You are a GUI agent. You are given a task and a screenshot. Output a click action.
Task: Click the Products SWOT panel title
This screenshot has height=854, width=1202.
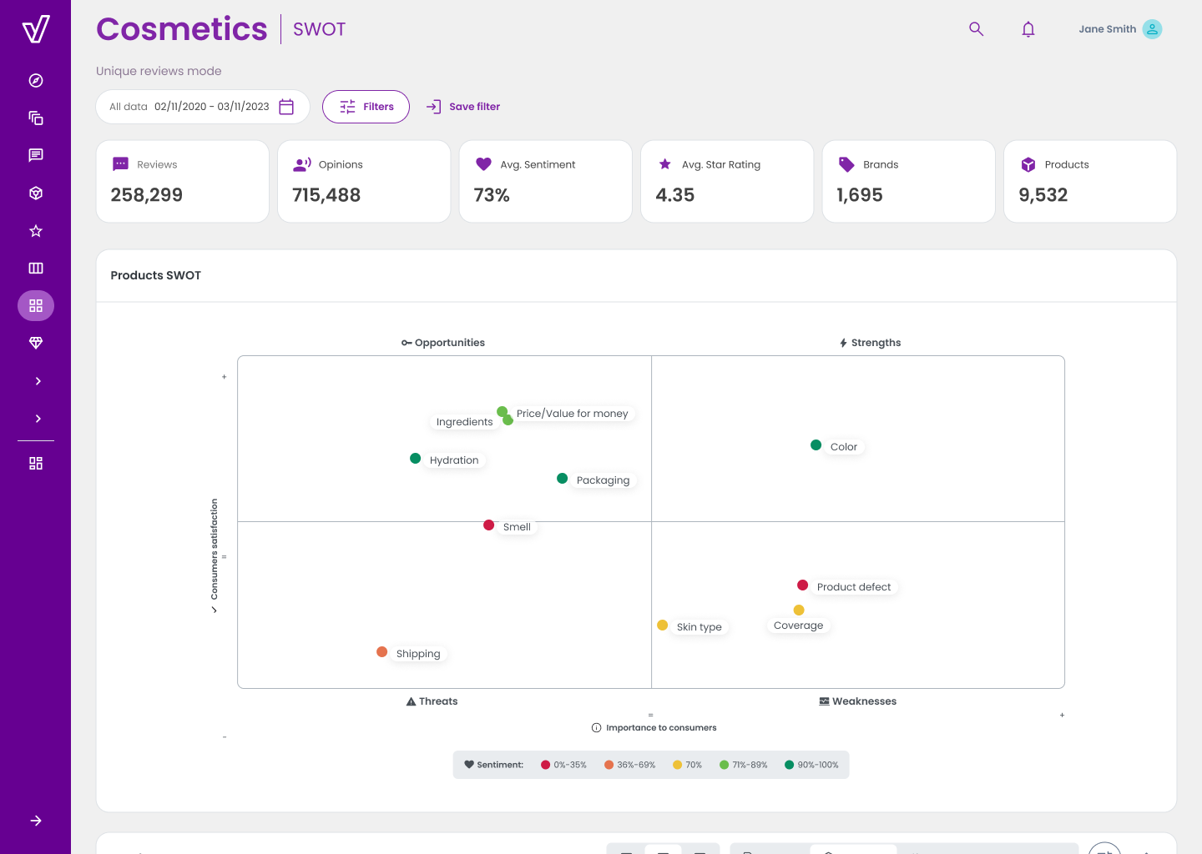(x=156, y=275)
